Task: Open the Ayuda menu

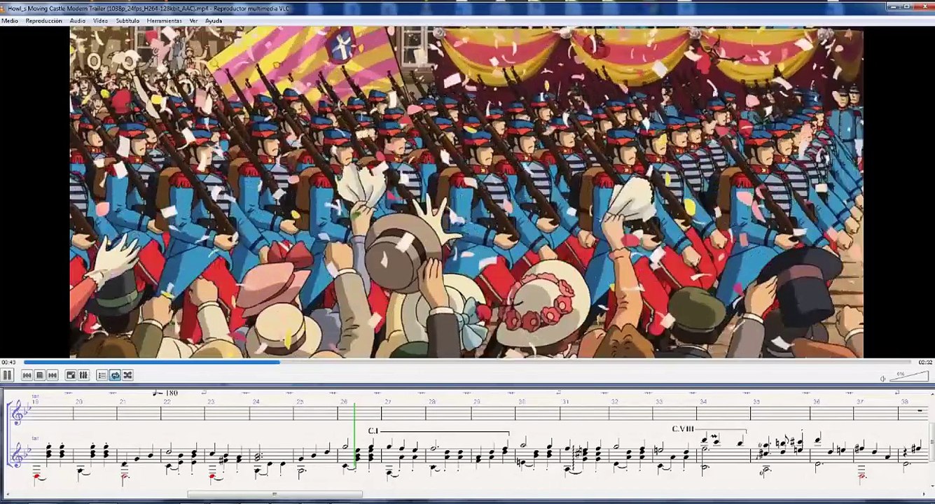Action: click(x=214, y=21)
